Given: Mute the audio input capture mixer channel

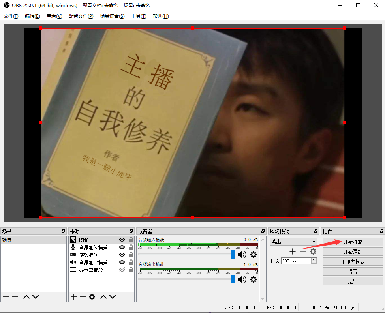Looking at the screenshot, I should pyautogui.click(x=242, y=255).
